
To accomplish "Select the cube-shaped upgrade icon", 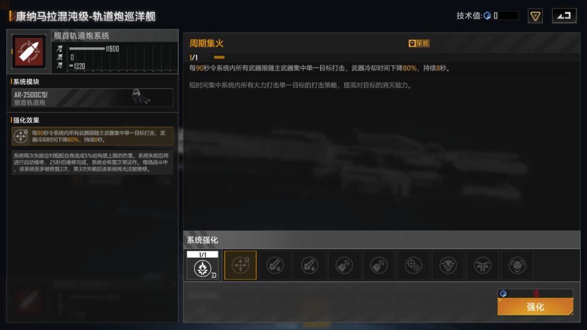I will 517,265.
